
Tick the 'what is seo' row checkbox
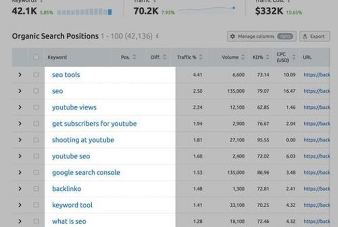click(x=36, y=221)
